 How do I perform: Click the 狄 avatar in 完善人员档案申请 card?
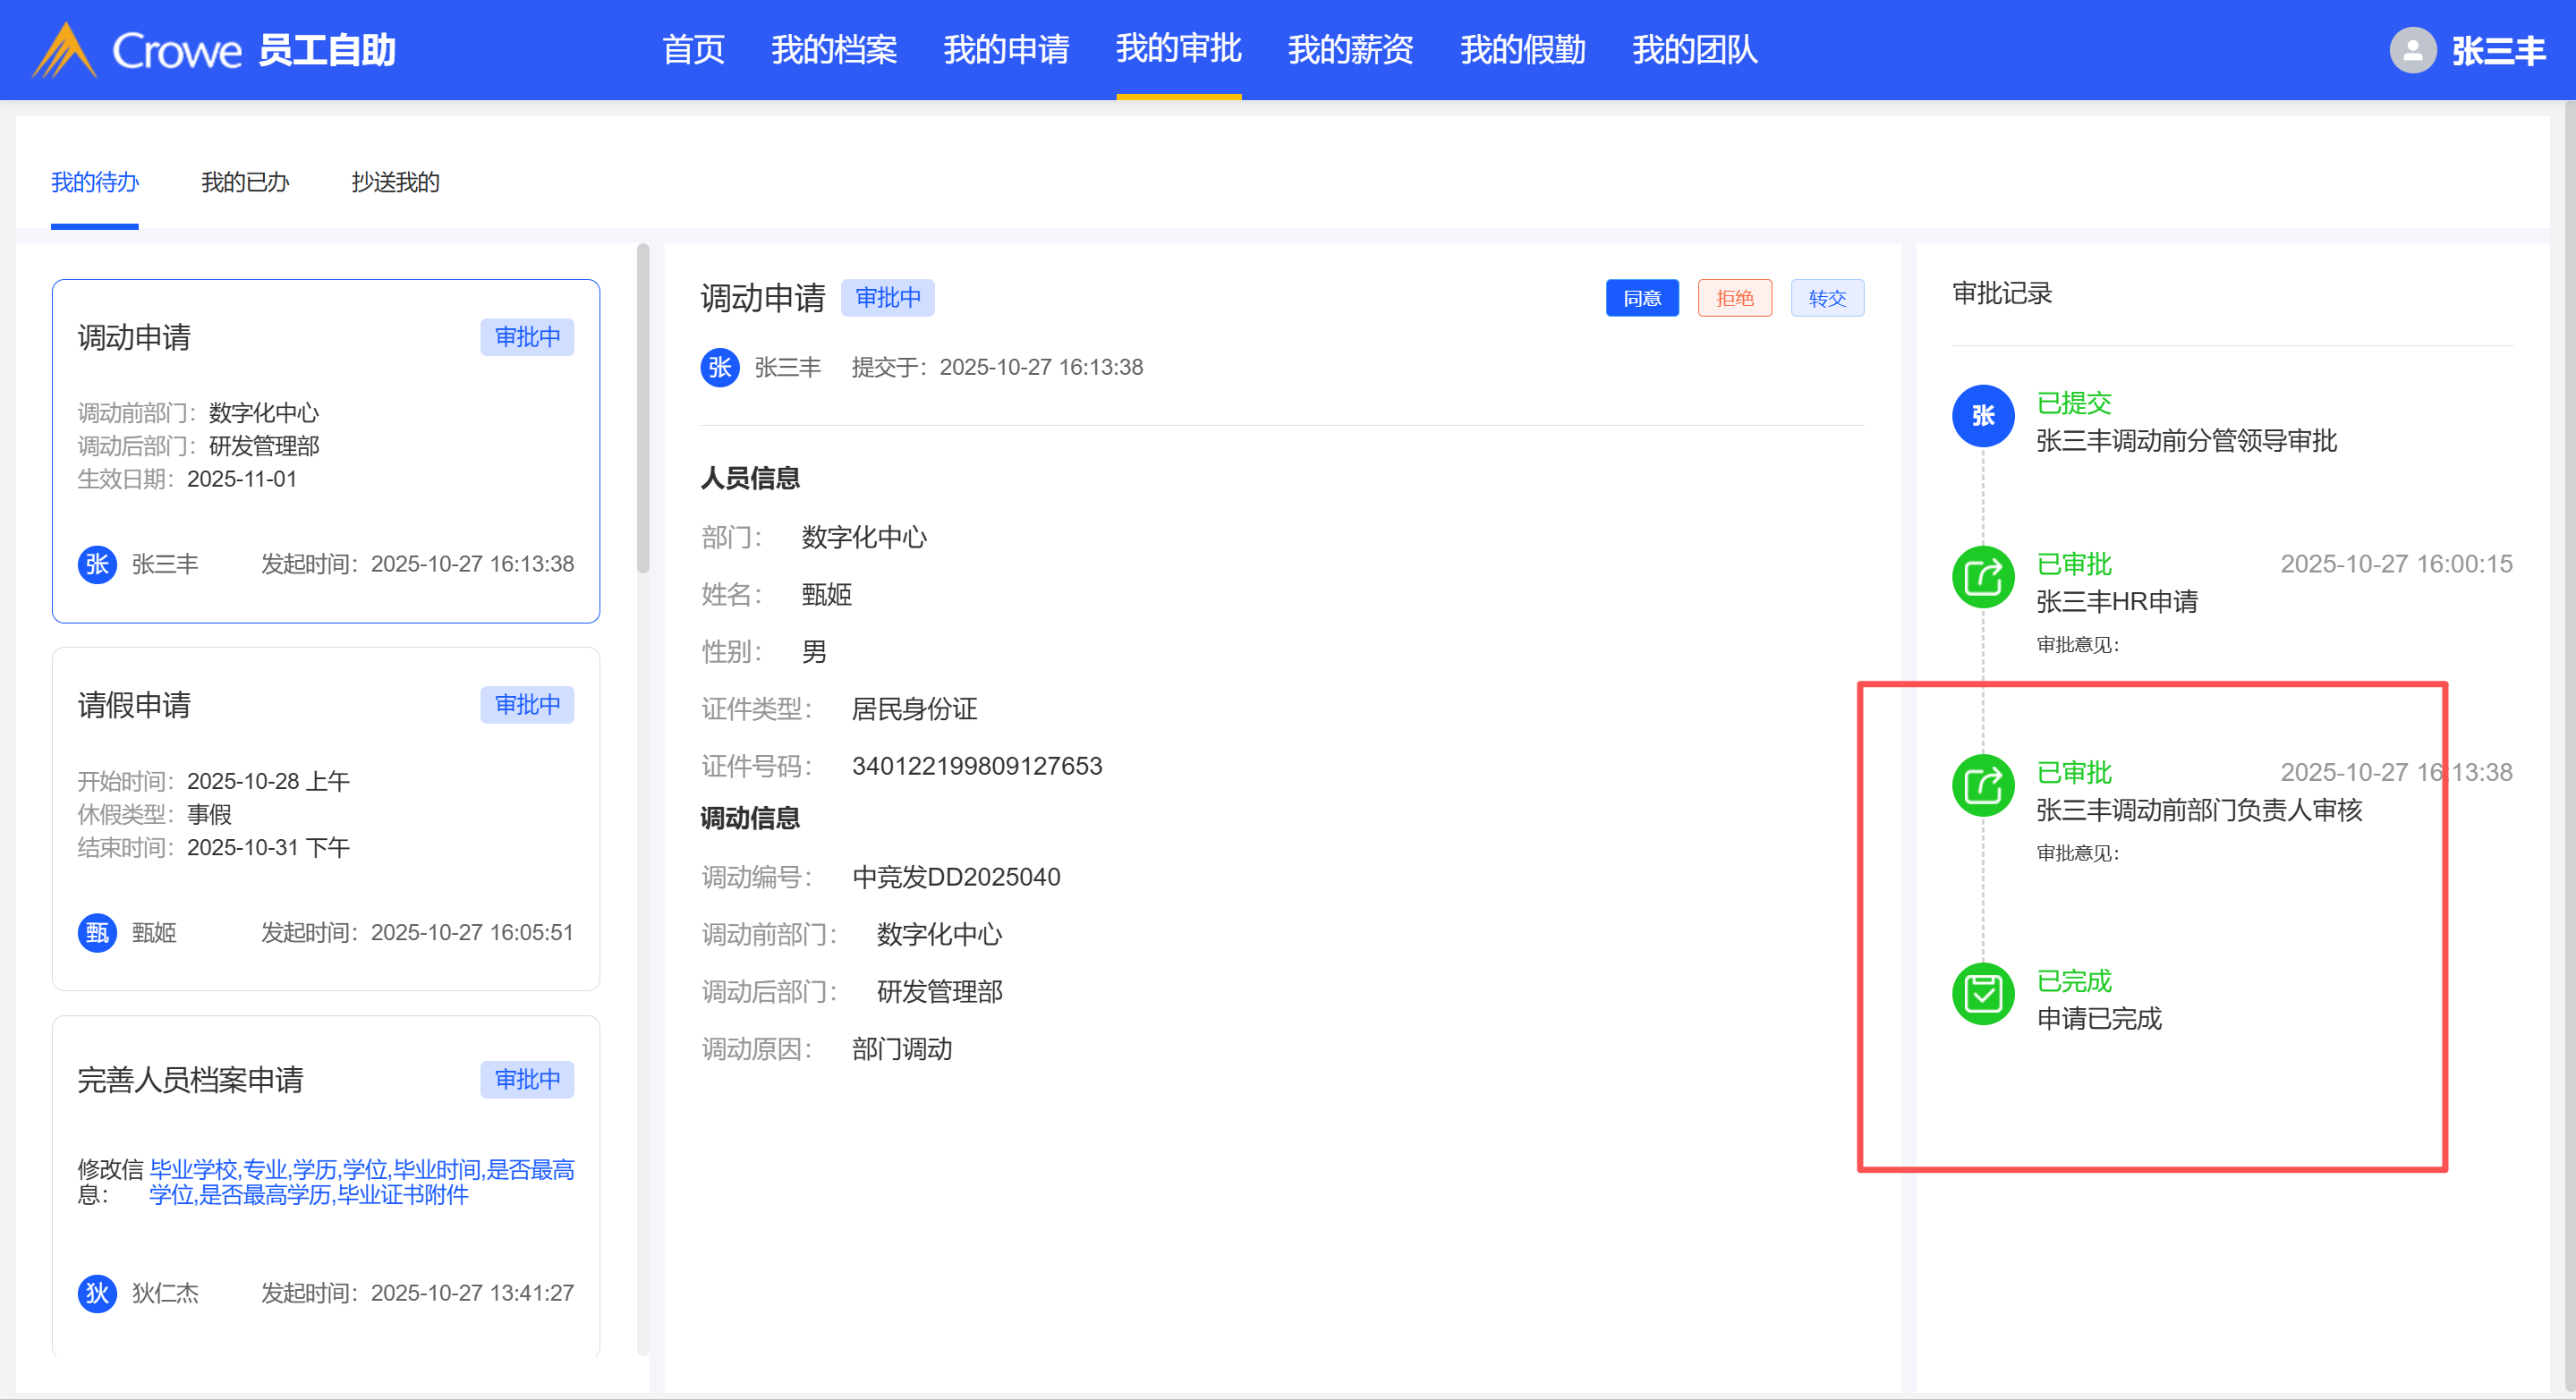coord(97,1293)
